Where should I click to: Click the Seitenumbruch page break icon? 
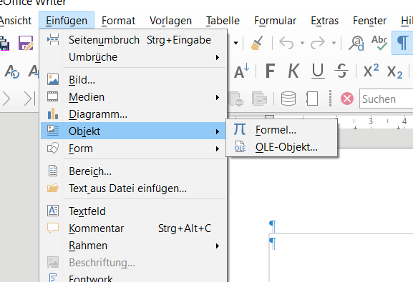(x=53, y=39)
